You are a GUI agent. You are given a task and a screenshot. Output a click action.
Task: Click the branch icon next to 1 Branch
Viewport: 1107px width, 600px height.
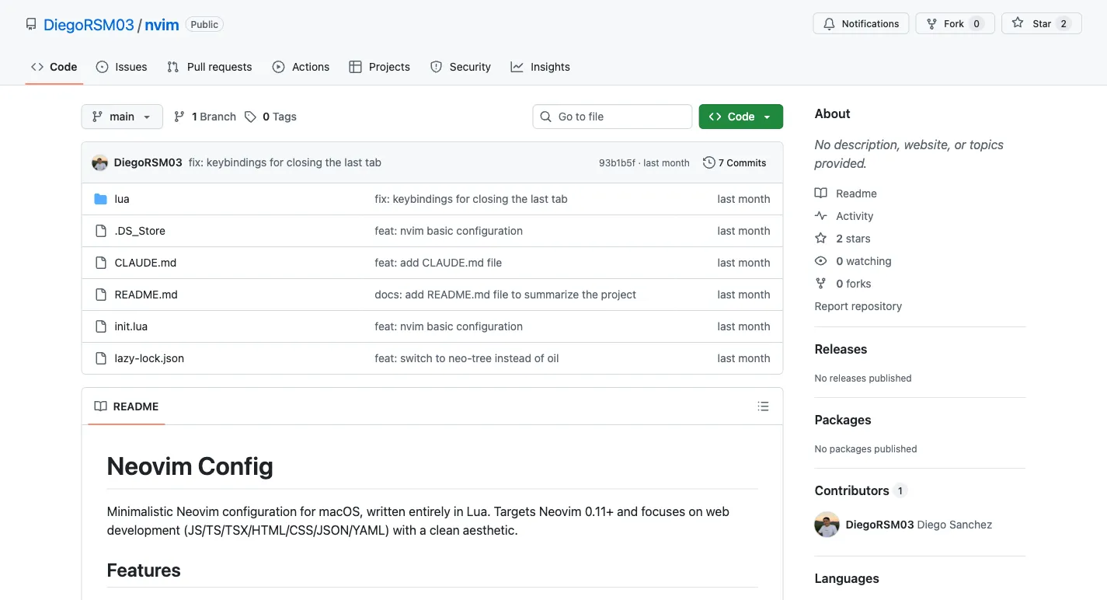click(179, 117)
